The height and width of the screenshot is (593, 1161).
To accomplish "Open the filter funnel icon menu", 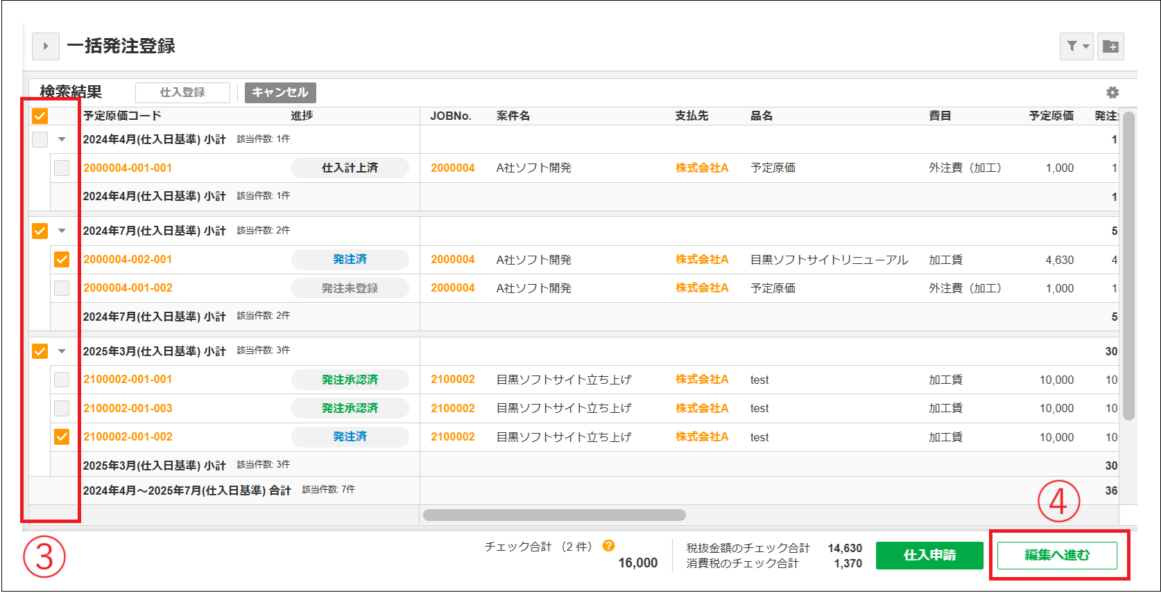I will pos(1076,46).
